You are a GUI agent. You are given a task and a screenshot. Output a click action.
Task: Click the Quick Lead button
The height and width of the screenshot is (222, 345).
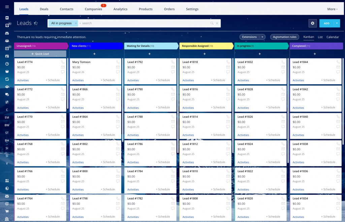click(x=40, y=54)
